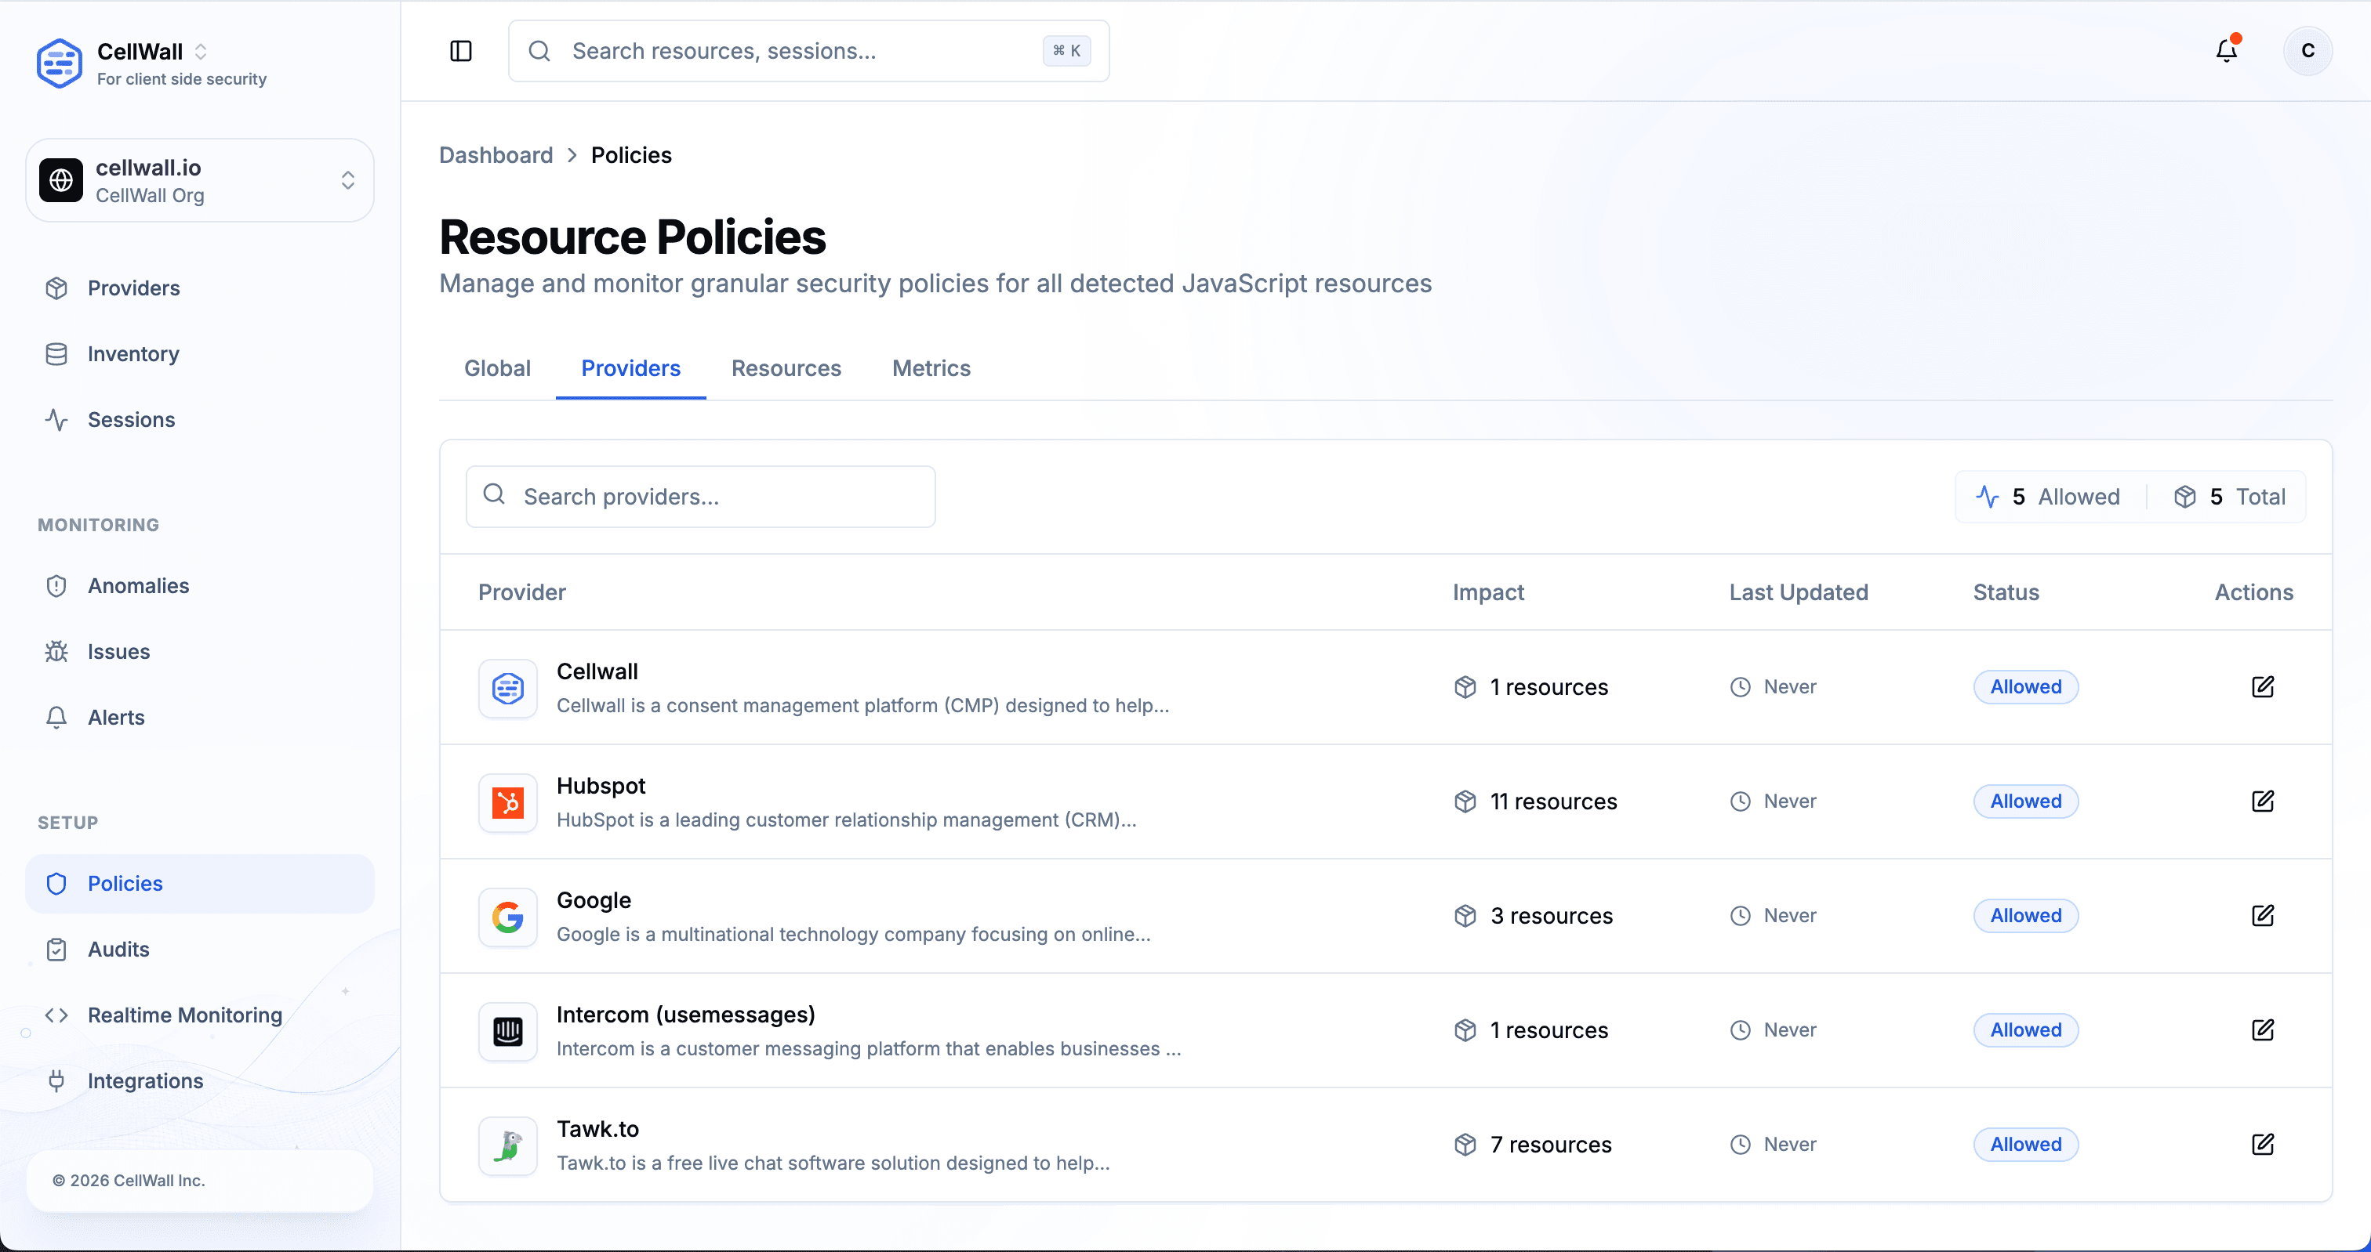
Task: Switch to the Resources tab
Action: (786, 368)
